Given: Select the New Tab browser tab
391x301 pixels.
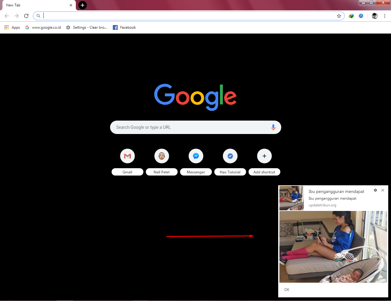Looking at the screenshot, I should 34,5.
